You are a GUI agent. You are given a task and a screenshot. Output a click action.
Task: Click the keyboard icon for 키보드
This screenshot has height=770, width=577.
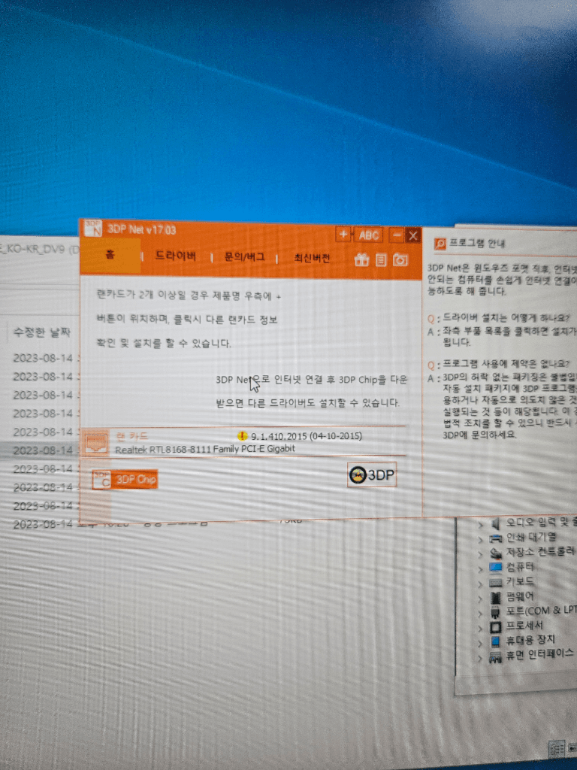[x=496, y=583]
